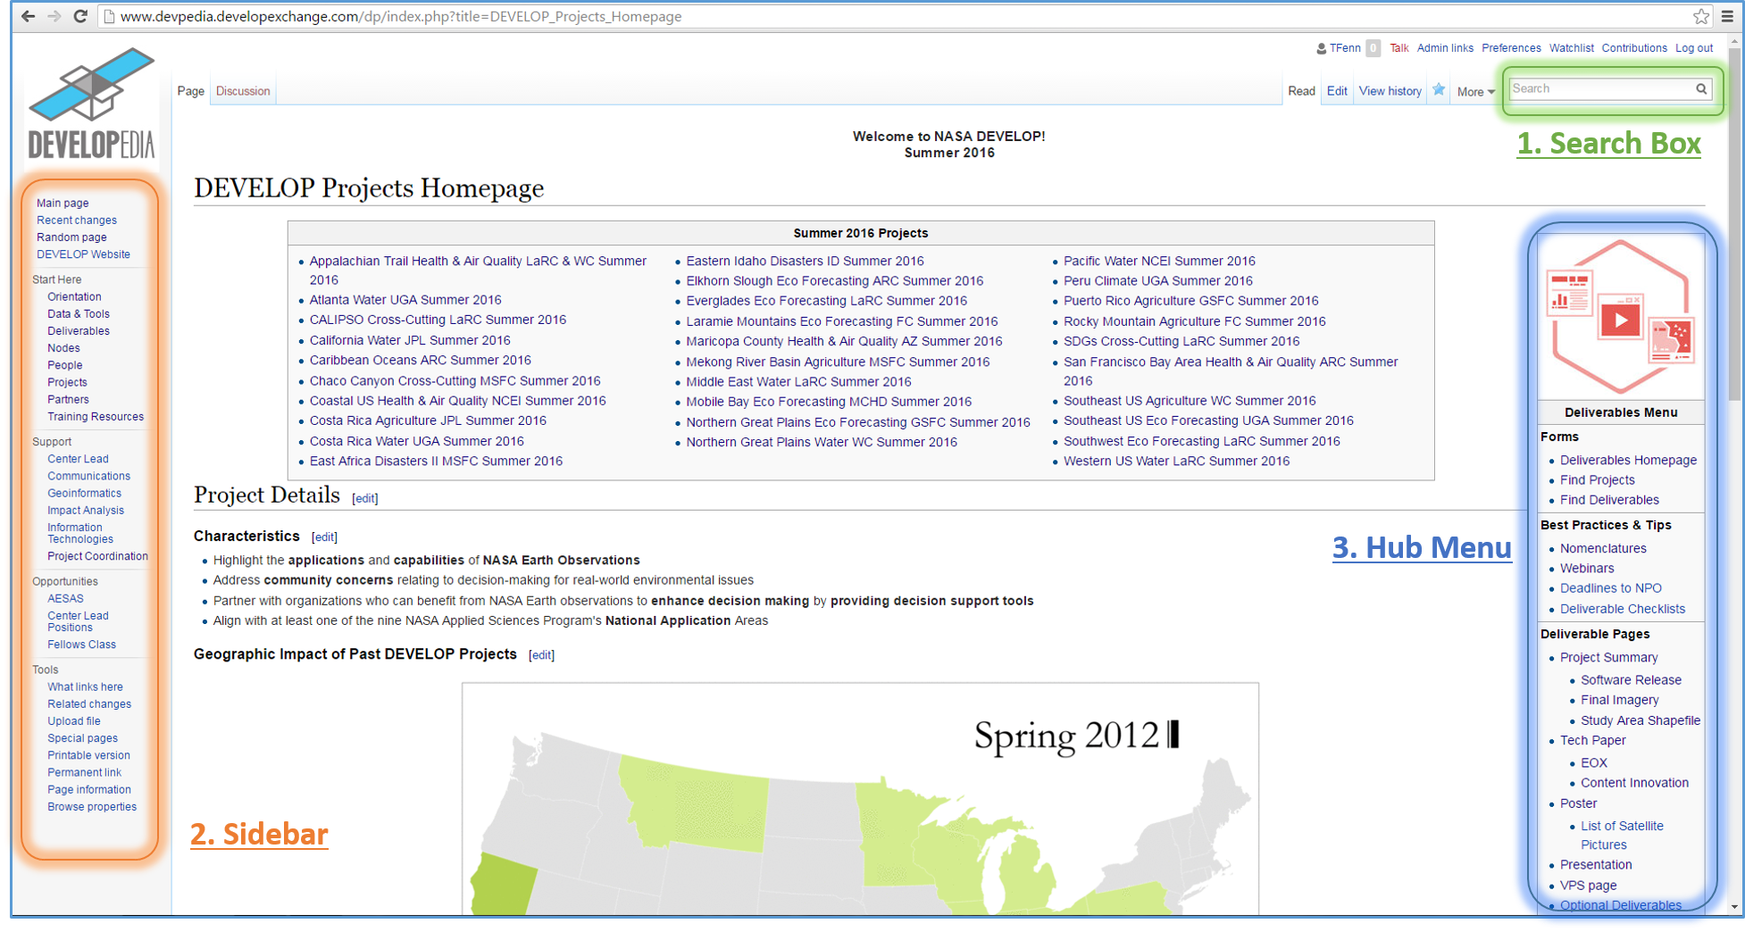Open the Watchlist link
The height and width of the screenshot is (932, 1745).
point(1572,48)
